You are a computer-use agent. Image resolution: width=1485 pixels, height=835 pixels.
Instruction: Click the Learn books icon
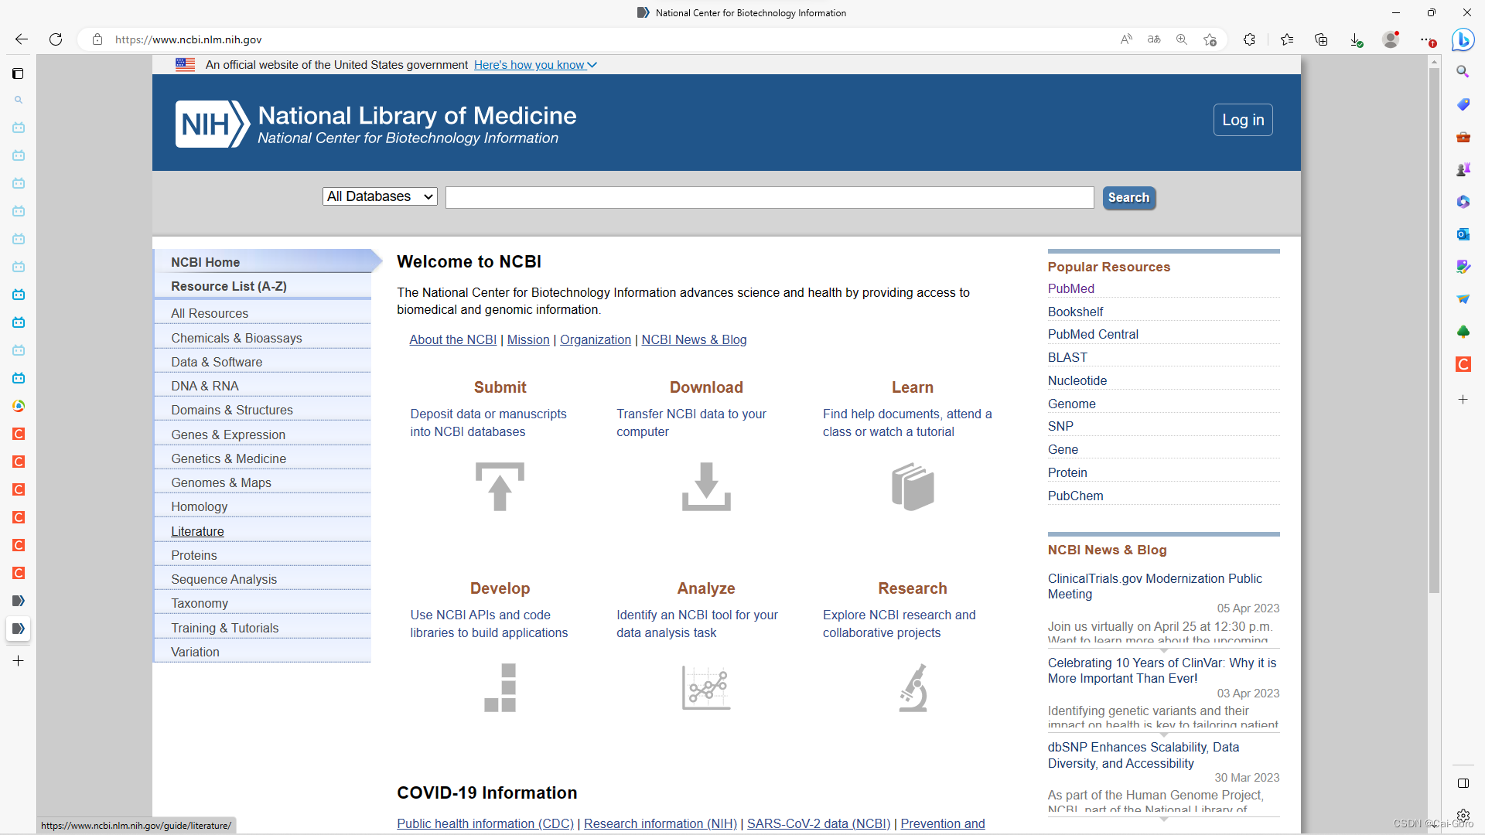click(912, 486)
